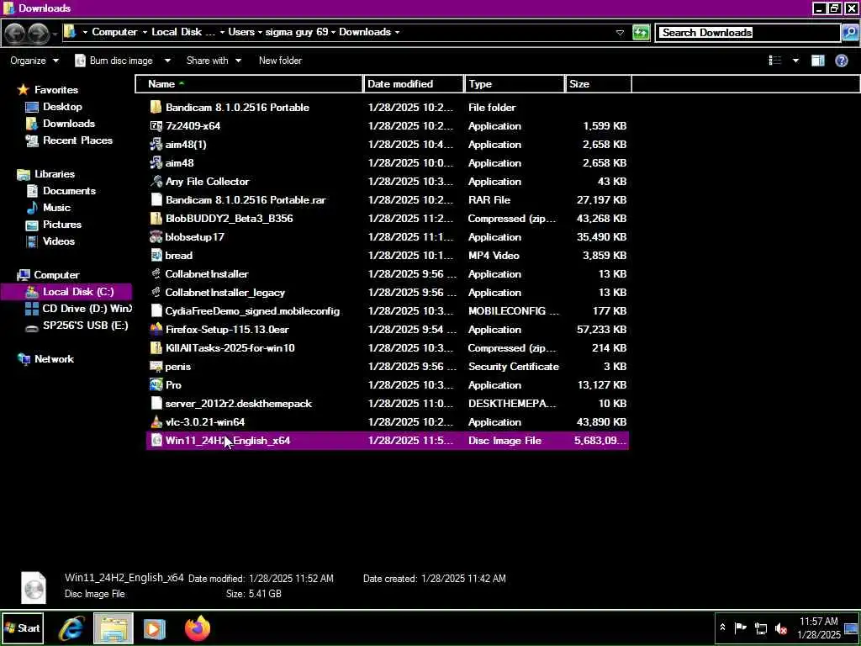Go back with the Back arrow
Screen dimensions: 861x646
pyautogui.click(x=15, y=33)
